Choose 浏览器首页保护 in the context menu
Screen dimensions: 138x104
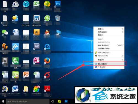109,48
